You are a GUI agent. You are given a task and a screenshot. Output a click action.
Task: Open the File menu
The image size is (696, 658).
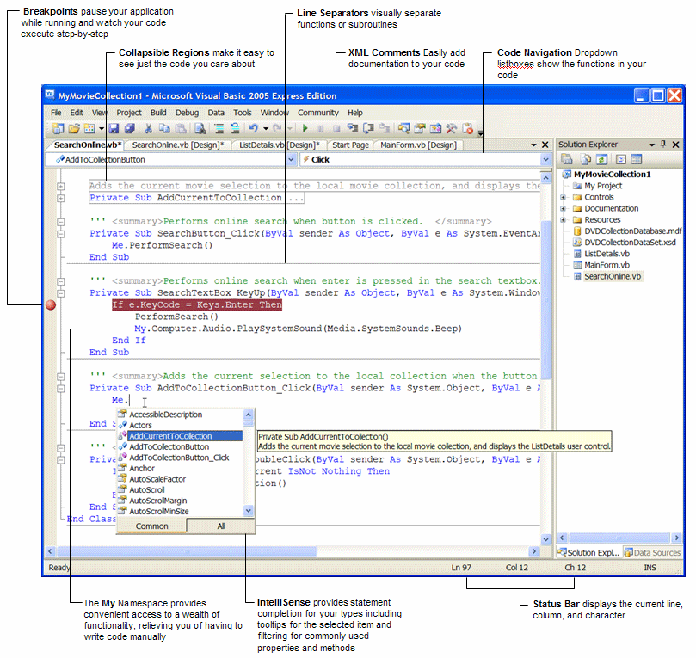point(56,113)
